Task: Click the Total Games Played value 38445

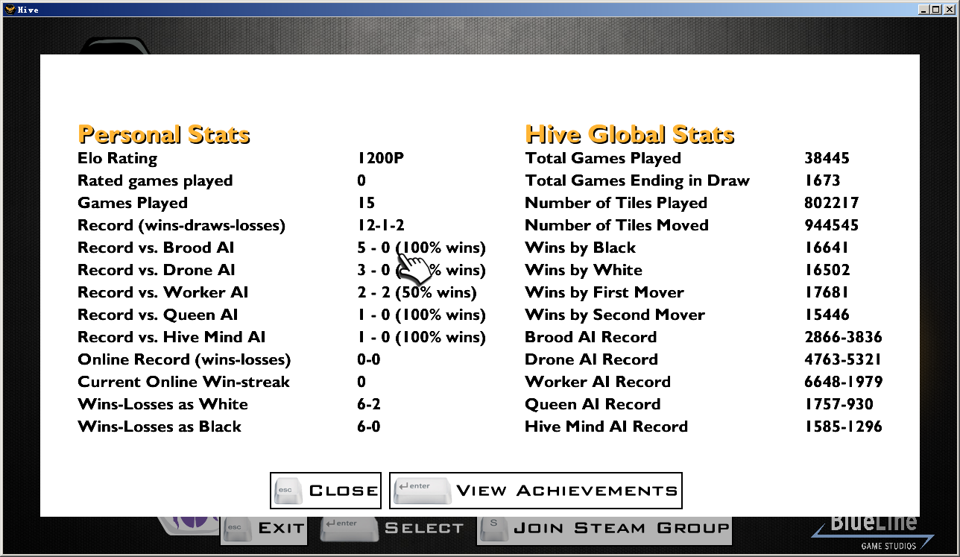Action: coord(827,158)
